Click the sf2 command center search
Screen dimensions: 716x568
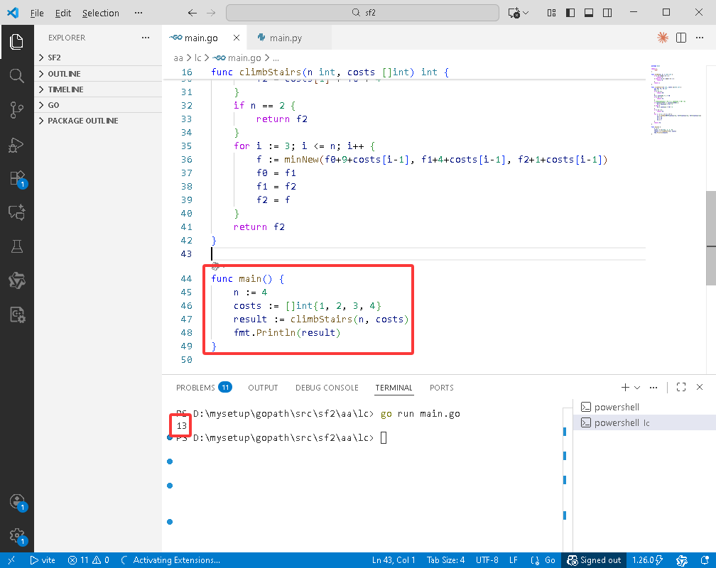click(x=362, y=13)
